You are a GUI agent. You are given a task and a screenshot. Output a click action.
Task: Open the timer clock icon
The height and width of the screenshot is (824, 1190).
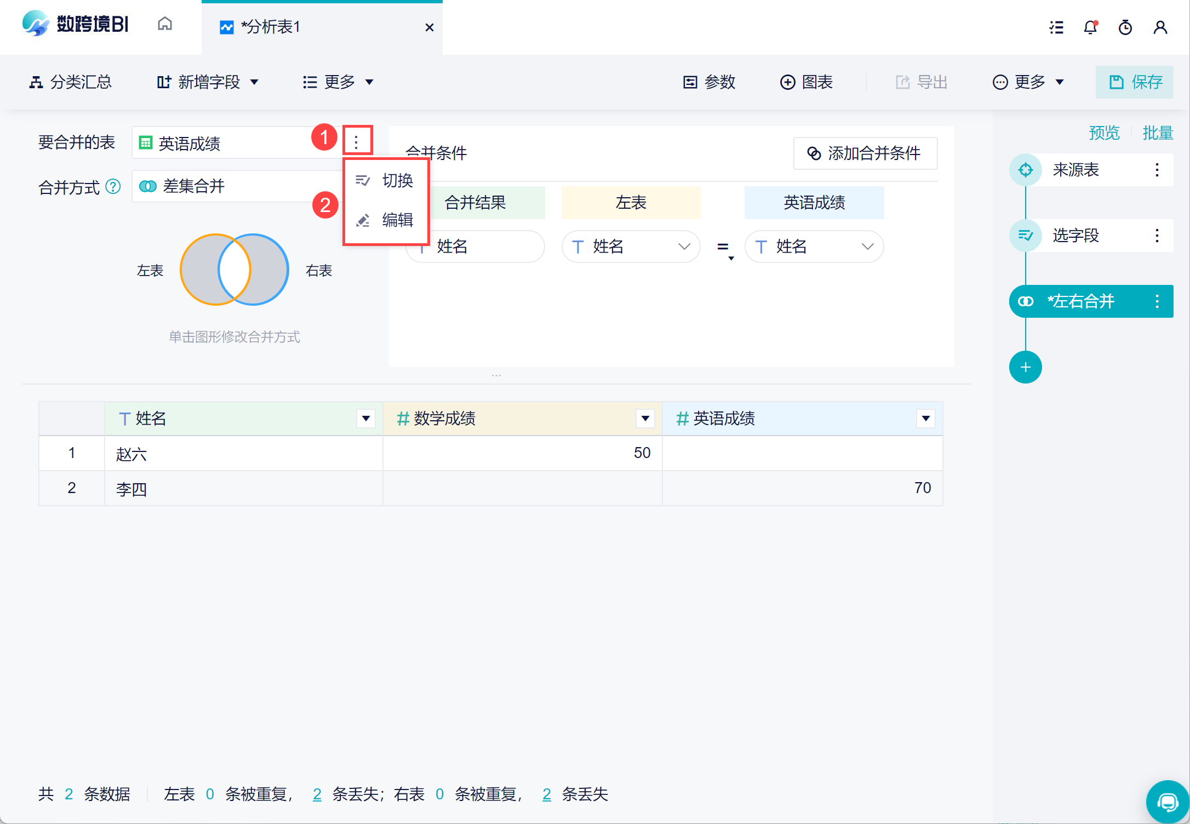pyautogui.click(x=1125, y=27)
